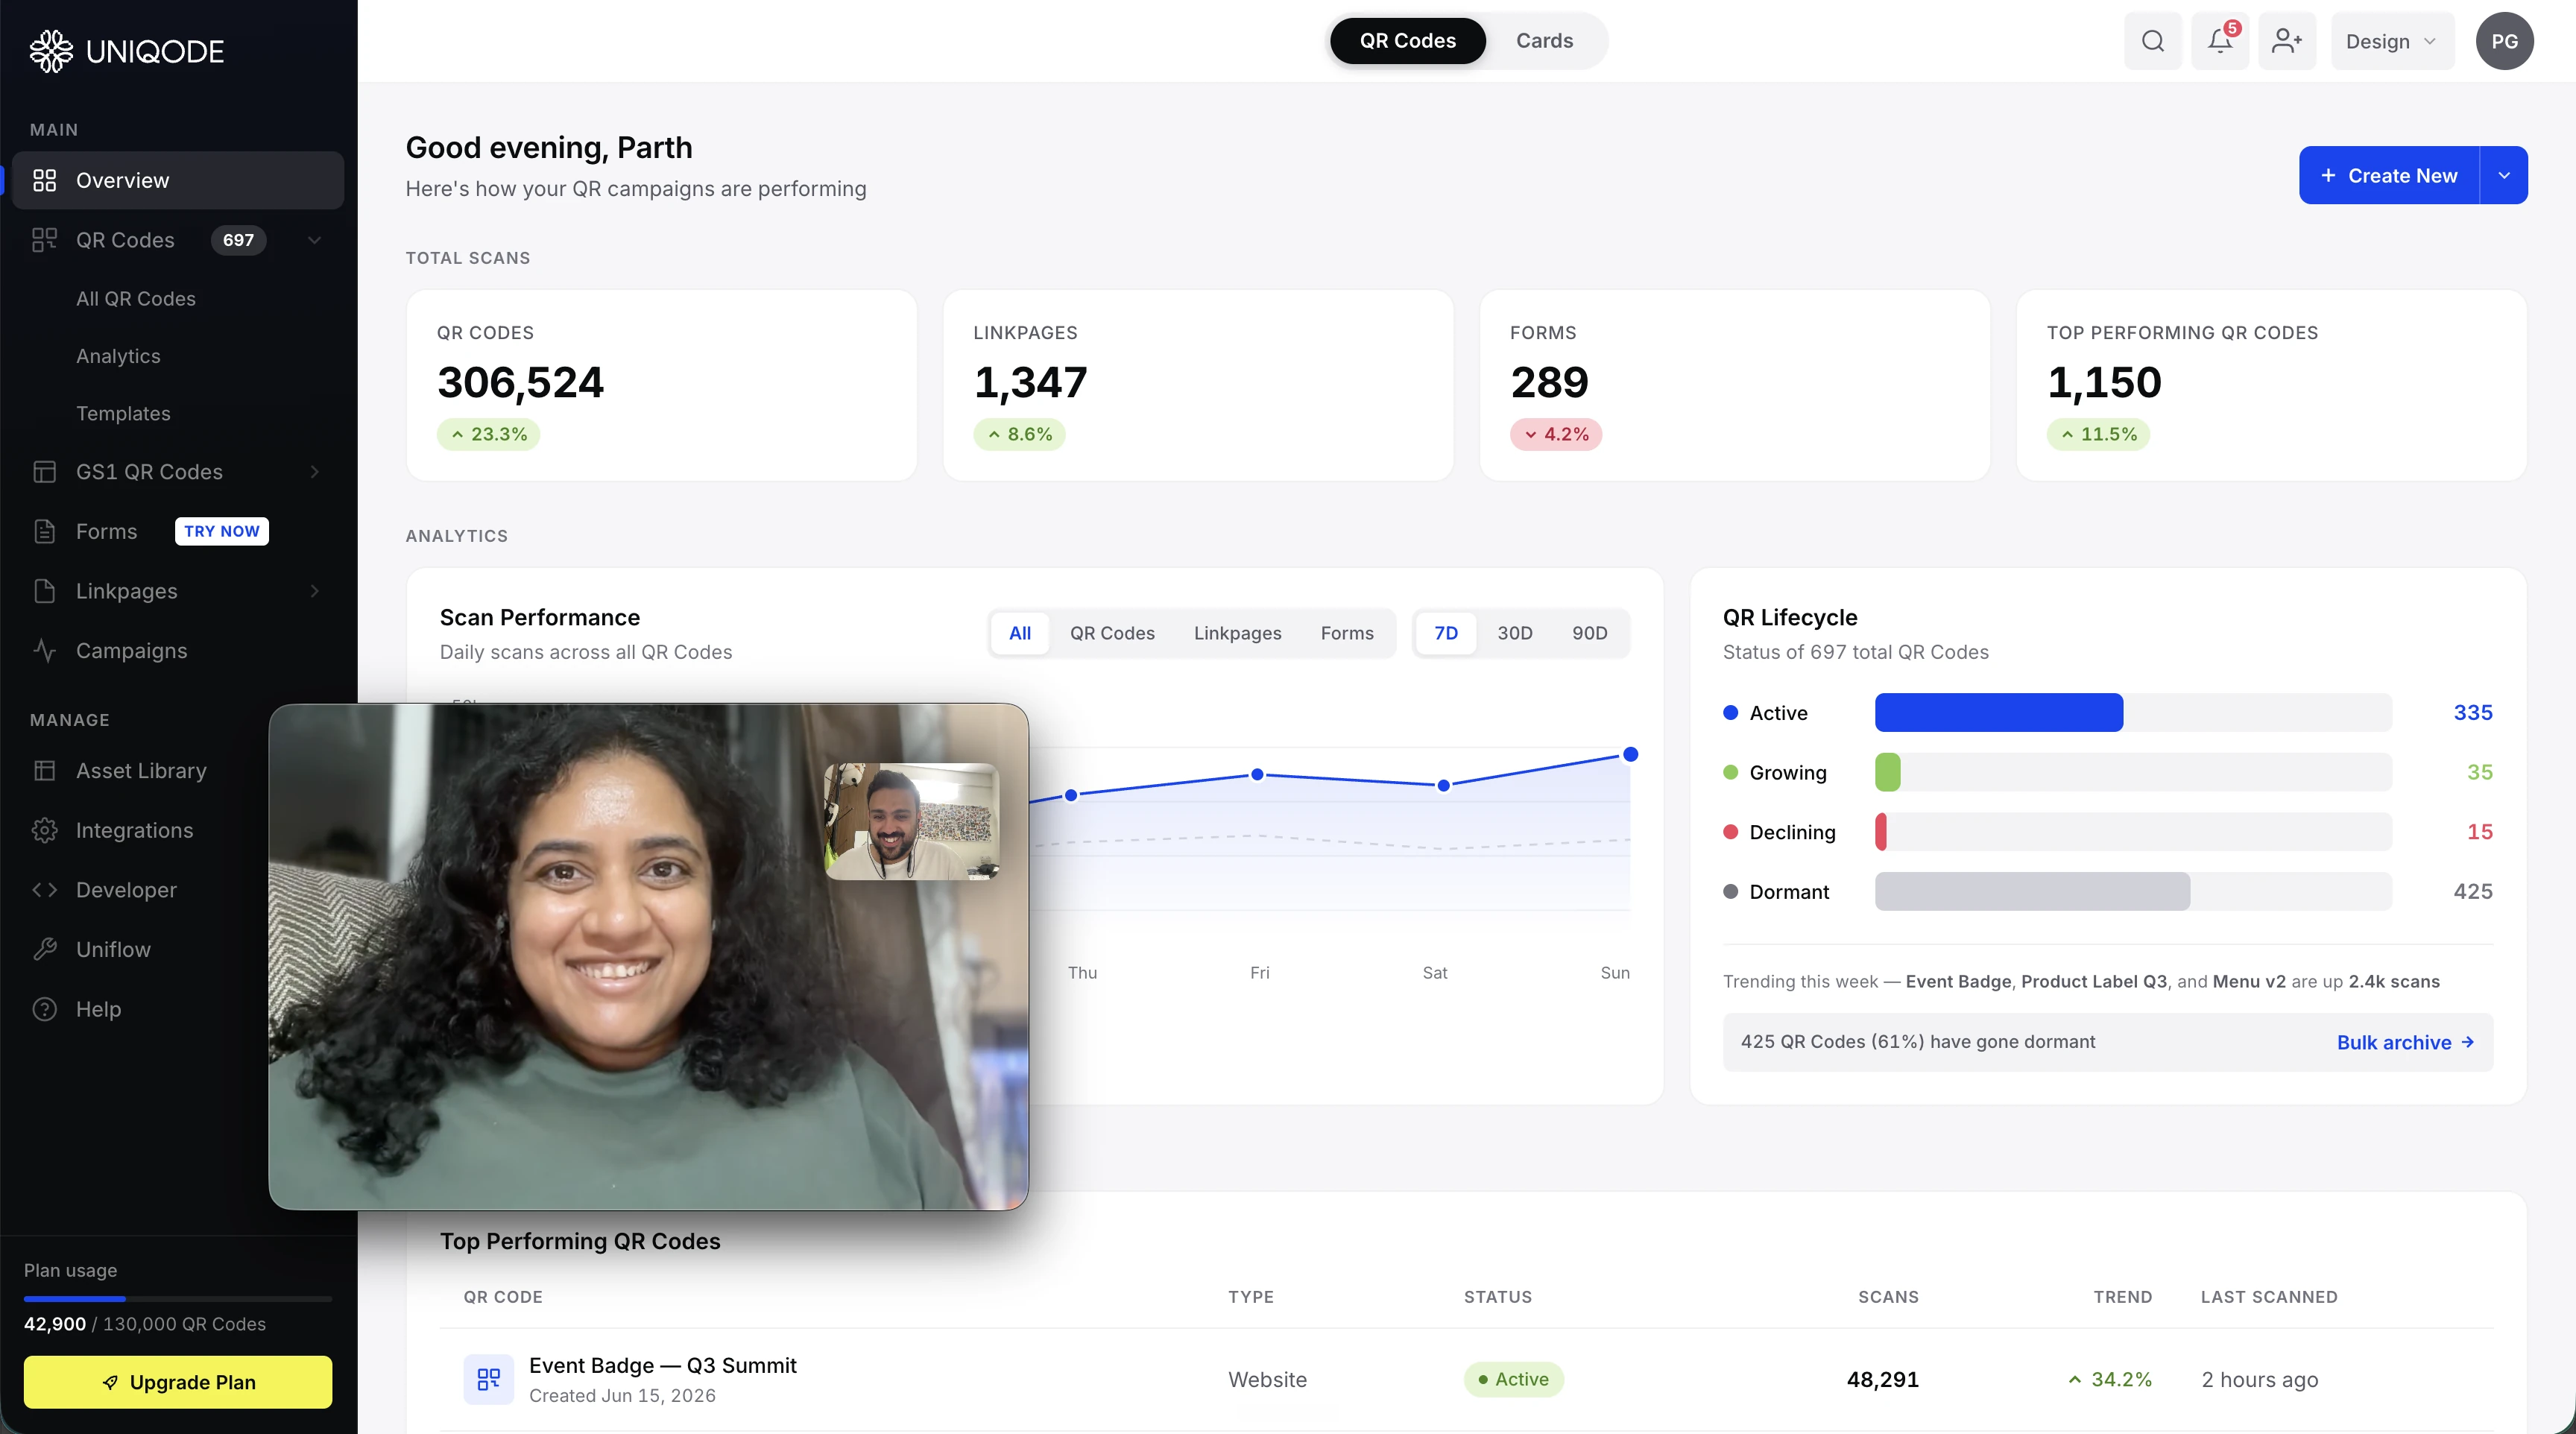2576x1434 pixels.
Task: Switch to Cards product toggle
Action: (1544, 41)
